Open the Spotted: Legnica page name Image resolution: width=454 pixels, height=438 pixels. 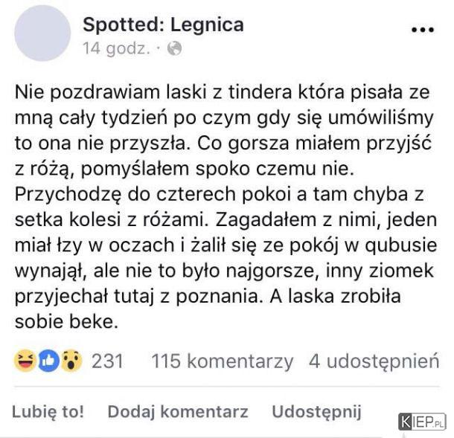pos(163,25)
